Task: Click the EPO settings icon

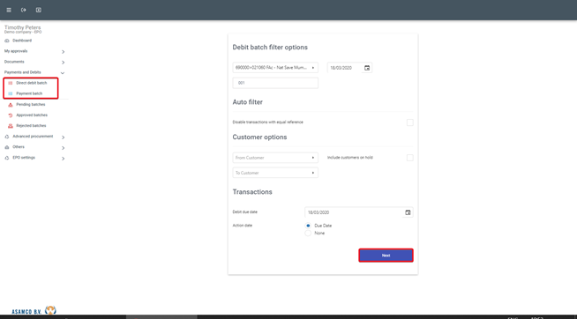Action: coord(7,158)
